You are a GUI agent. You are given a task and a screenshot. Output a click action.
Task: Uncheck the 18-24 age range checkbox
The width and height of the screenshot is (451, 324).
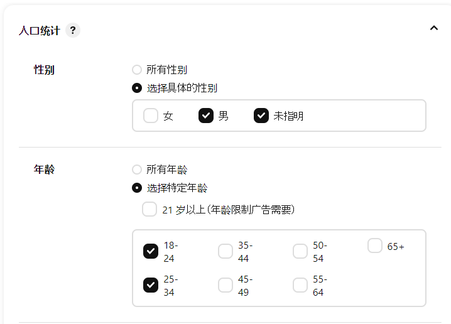coord(151,251)
